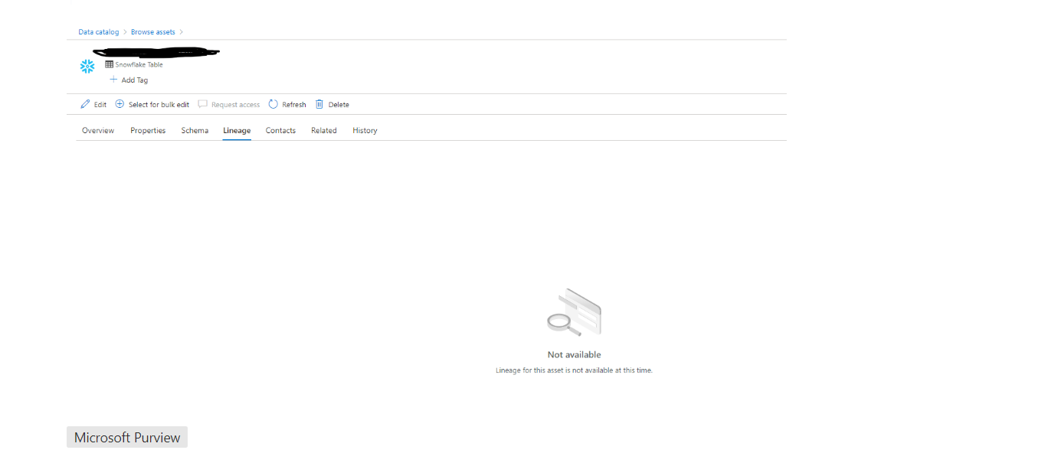Switch to the Overview tab
The image size is (1038, 463).
point(98,131)
